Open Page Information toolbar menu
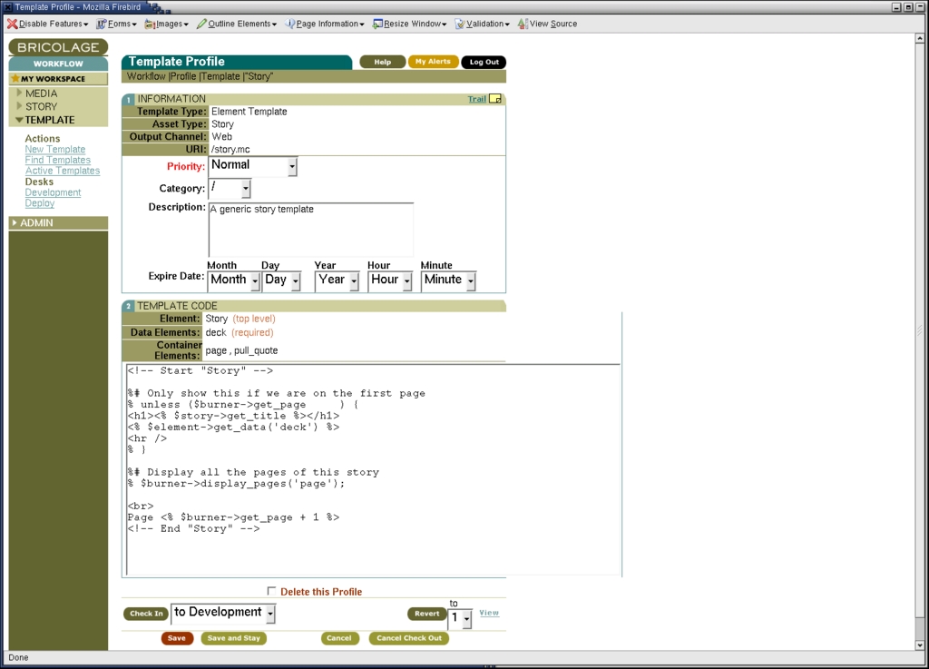Screen dimensions: 929x669 (325, 24)
